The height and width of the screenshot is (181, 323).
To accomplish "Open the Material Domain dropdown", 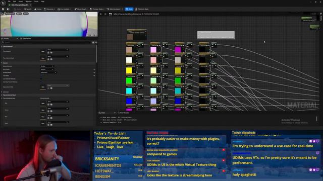I will pyautogui.click(x=47, y=66).
